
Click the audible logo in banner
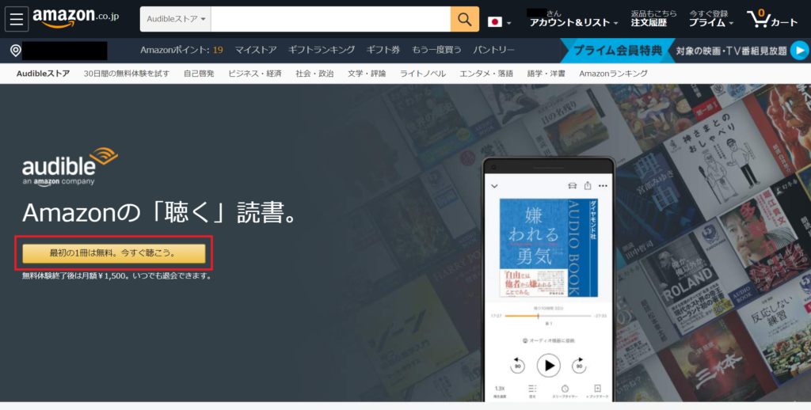pyautogui.click(x=70, y=167)
